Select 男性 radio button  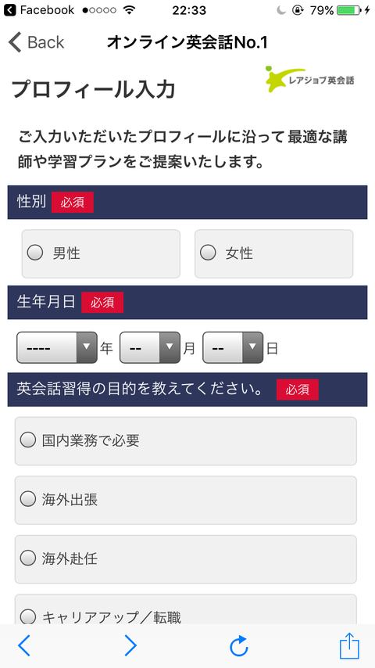(x=101, y=253)
